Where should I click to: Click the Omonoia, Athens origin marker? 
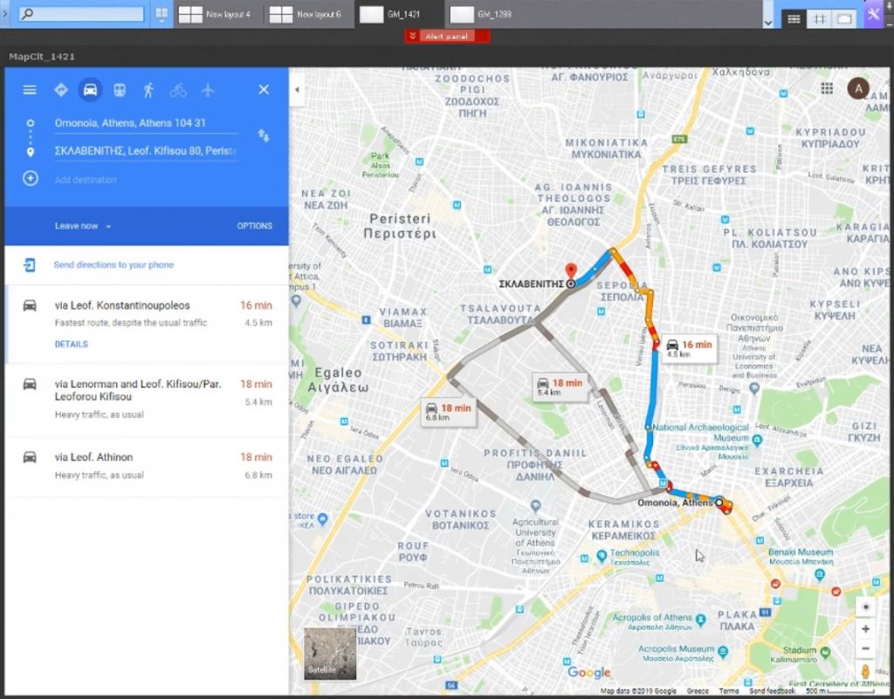click(x=719, y=503)
